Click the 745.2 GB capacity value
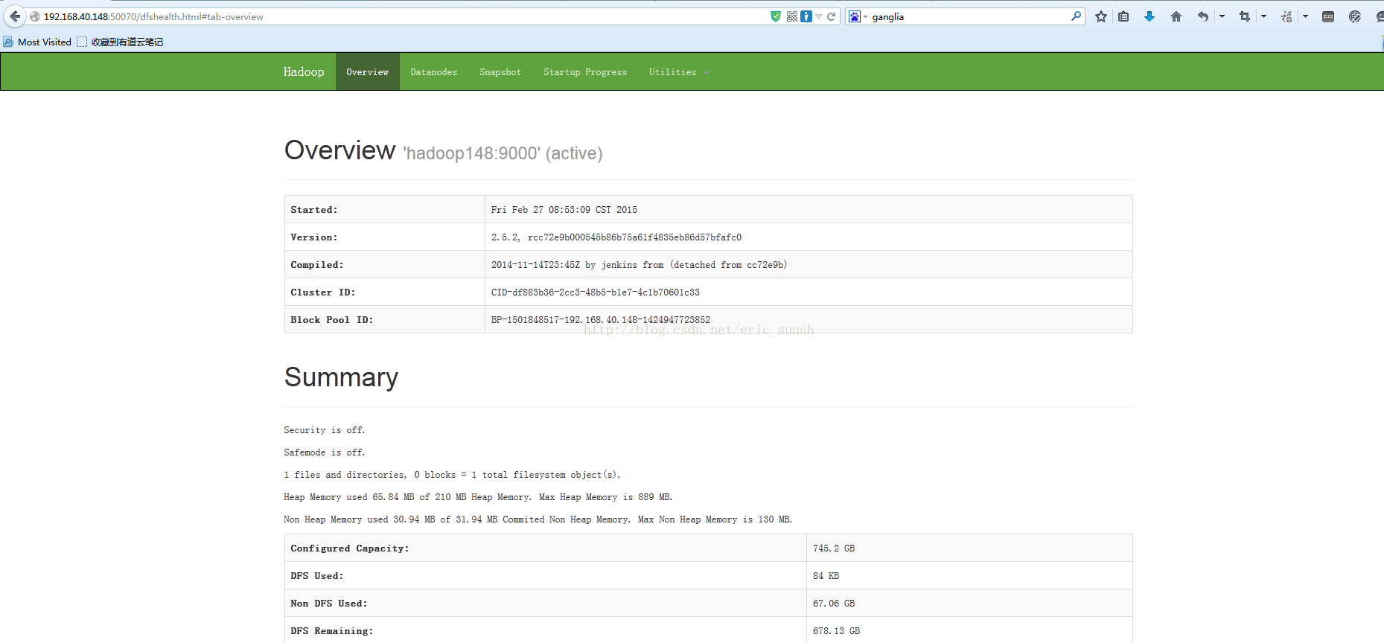The width and height of the screenshot is (1384, 643). 834,548
